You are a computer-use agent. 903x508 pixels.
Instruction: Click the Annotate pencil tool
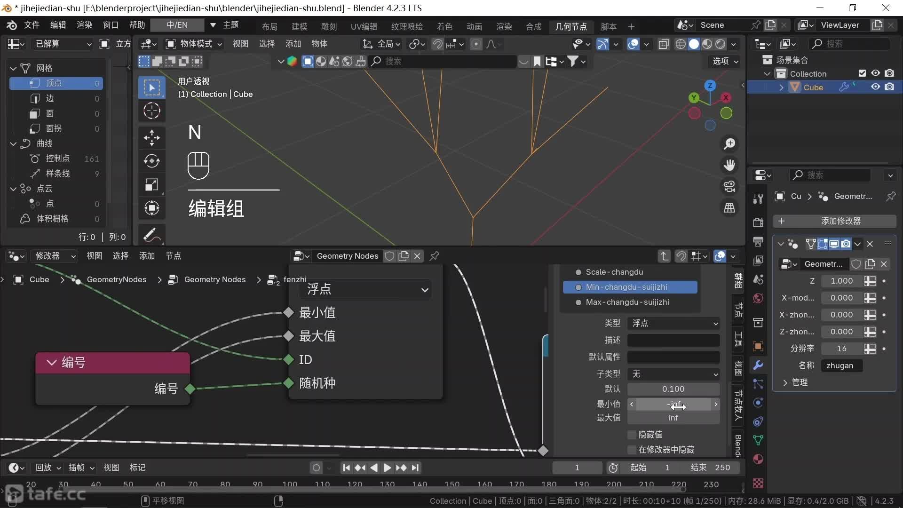pyautogui.click(x=151, y=235)
